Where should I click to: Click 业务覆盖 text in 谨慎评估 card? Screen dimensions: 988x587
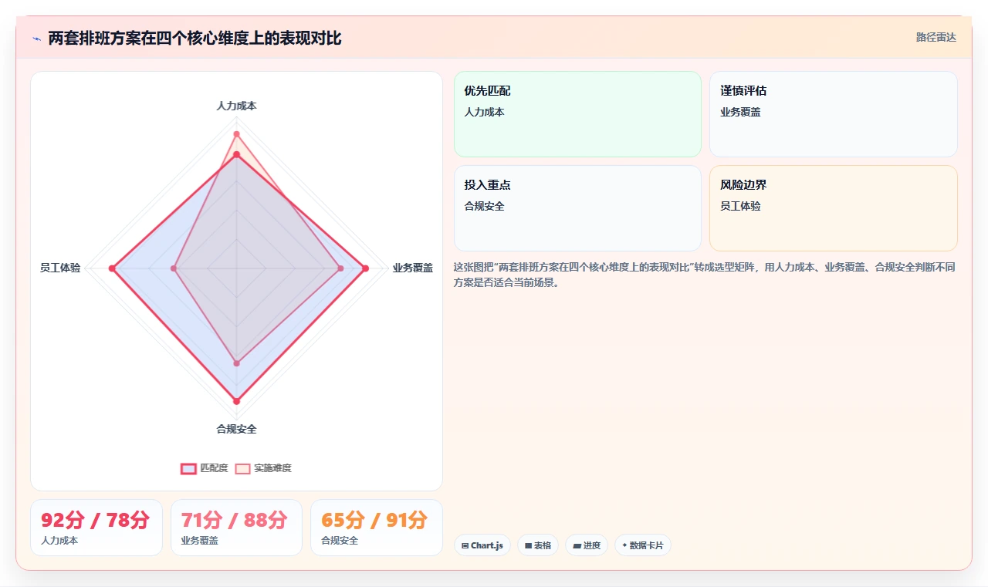pos(740,112)
